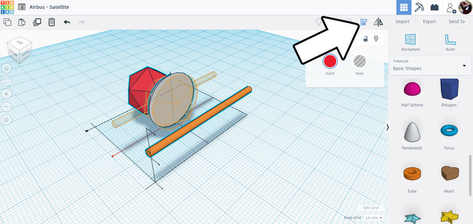Click the view cube navigator
Image resolution: width=473 pixels, height=224 pixels.
[x=19, y=49]
